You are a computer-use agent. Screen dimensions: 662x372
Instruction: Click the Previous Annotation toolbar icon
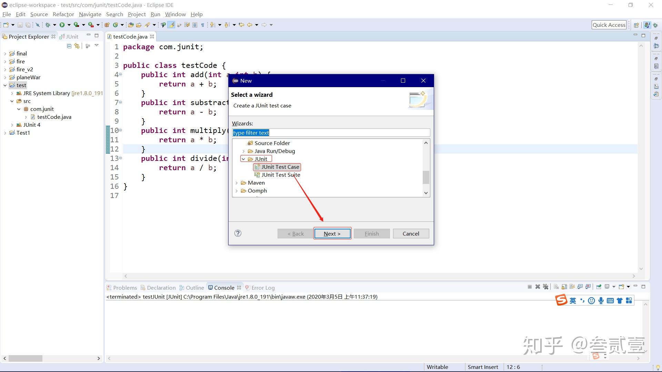227,25
